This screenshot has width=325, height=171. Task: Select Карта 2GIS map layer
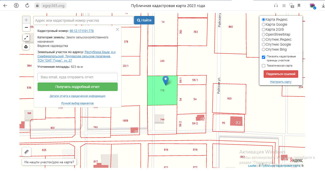coord(263,29)
